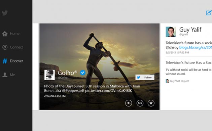The height and width of the screenshot is (131, 212).
Task: Favorite the GoPro tweet with star
Action: [151, 103]
